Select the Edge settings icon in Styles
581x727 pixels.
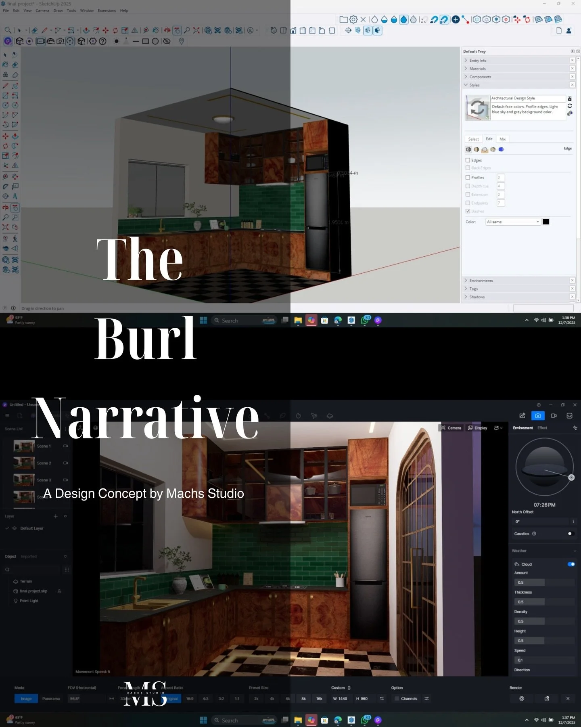[468, 149]
